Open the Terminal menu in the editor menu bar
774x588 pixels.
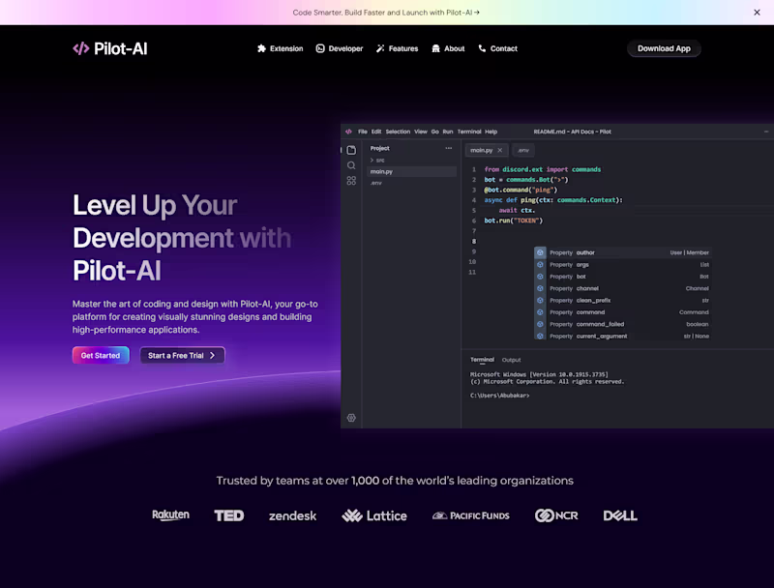pos(470,131)
